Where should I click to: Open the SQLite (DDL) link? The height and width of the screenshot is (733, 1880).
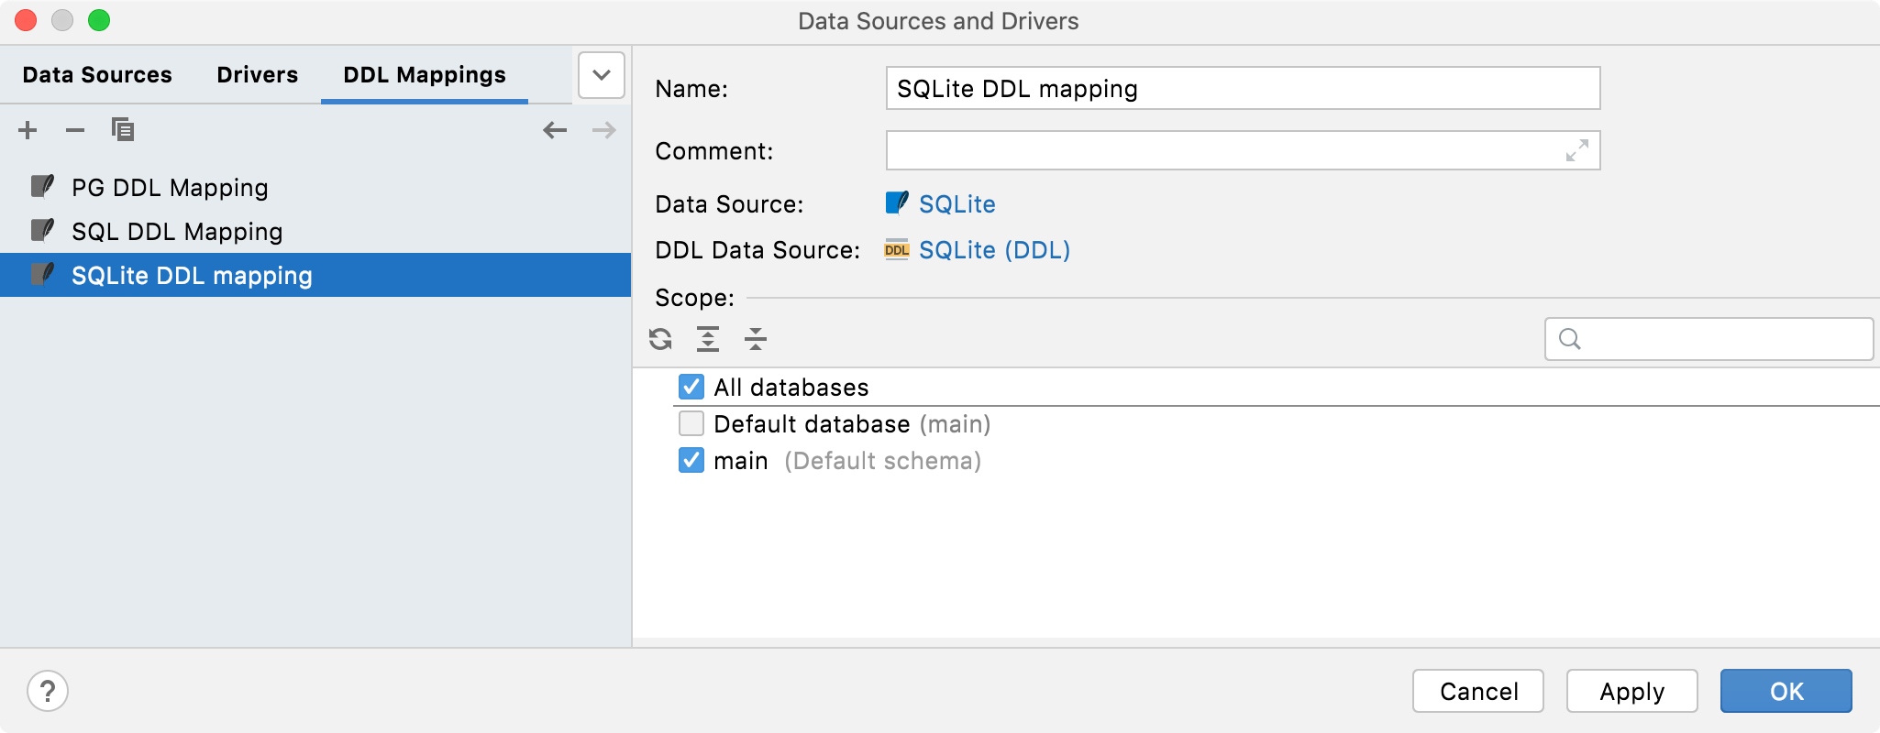coord(995,250)
